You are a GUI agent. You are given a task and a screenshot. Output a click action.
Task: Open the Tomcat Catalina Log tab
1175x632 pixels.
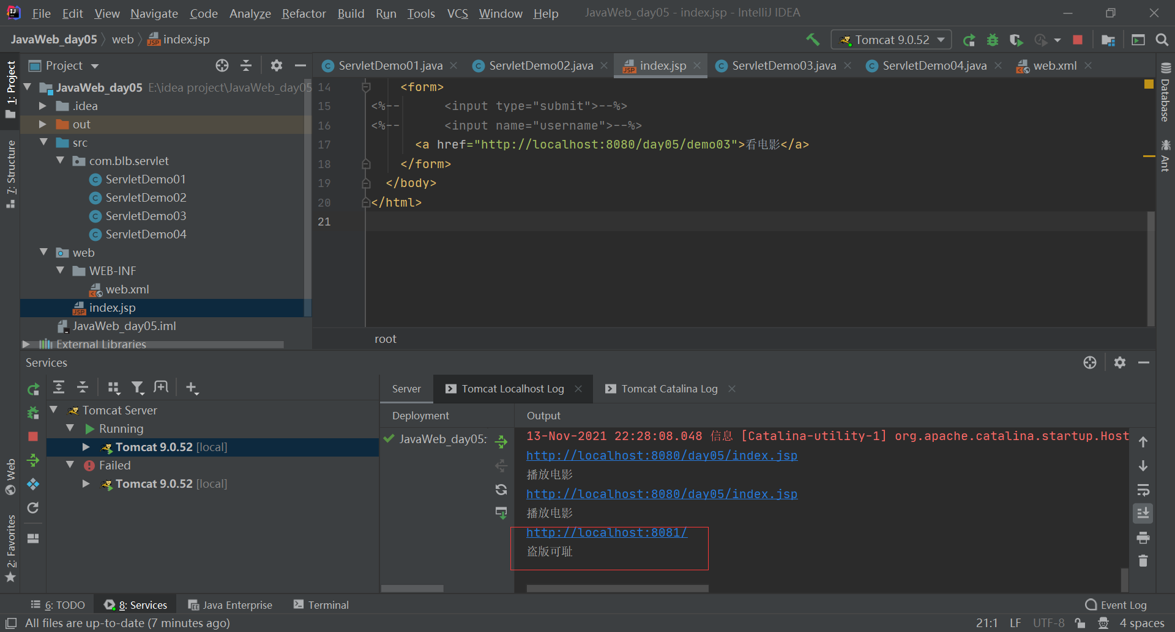[x=670, y=389]
